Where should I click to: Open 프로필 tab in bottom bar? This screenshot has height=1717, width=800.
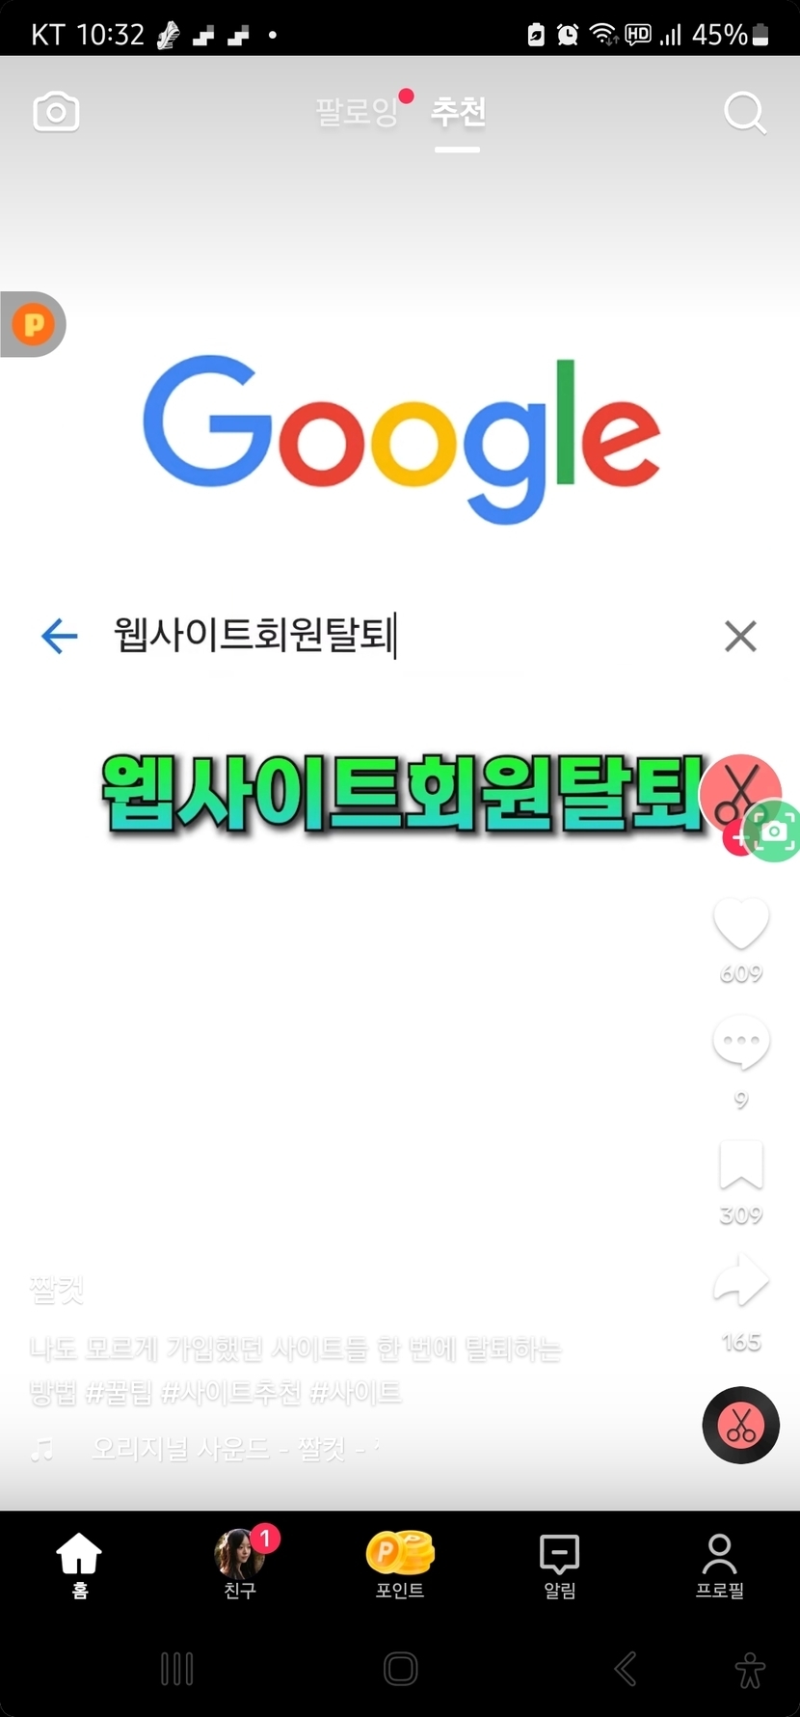[x=719, y=1565]
